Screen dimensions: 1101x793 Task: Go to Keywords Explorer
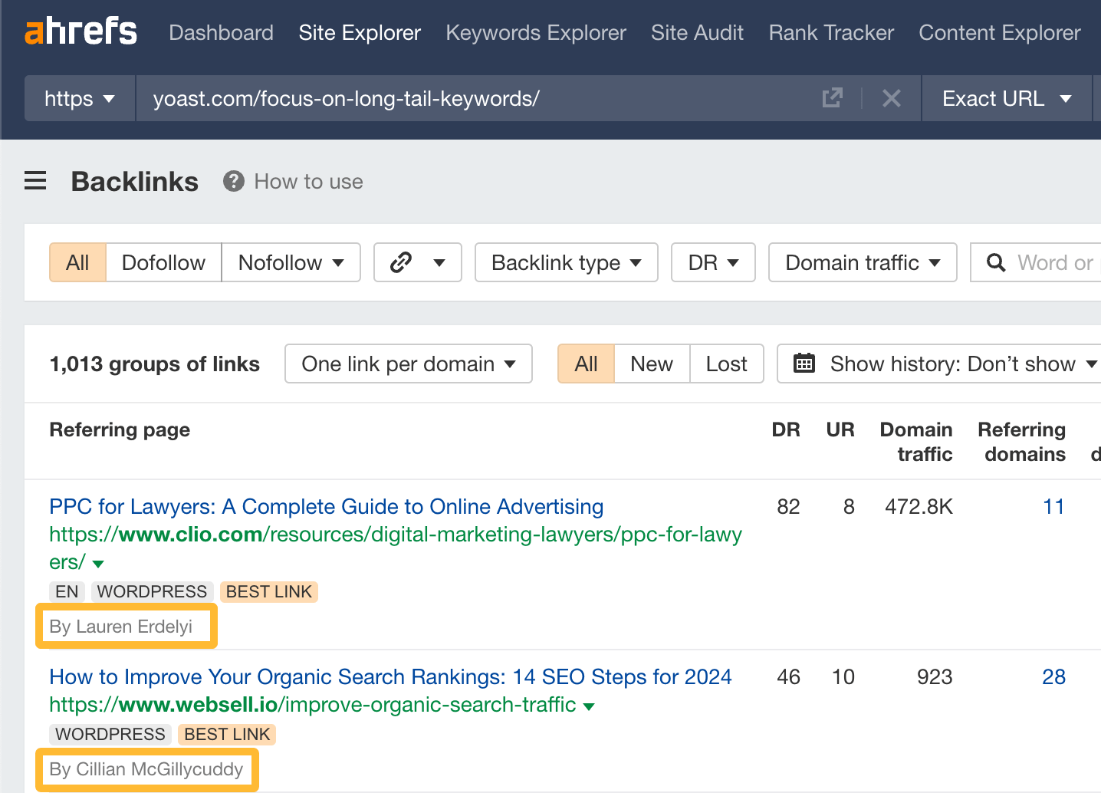[535, 32]
